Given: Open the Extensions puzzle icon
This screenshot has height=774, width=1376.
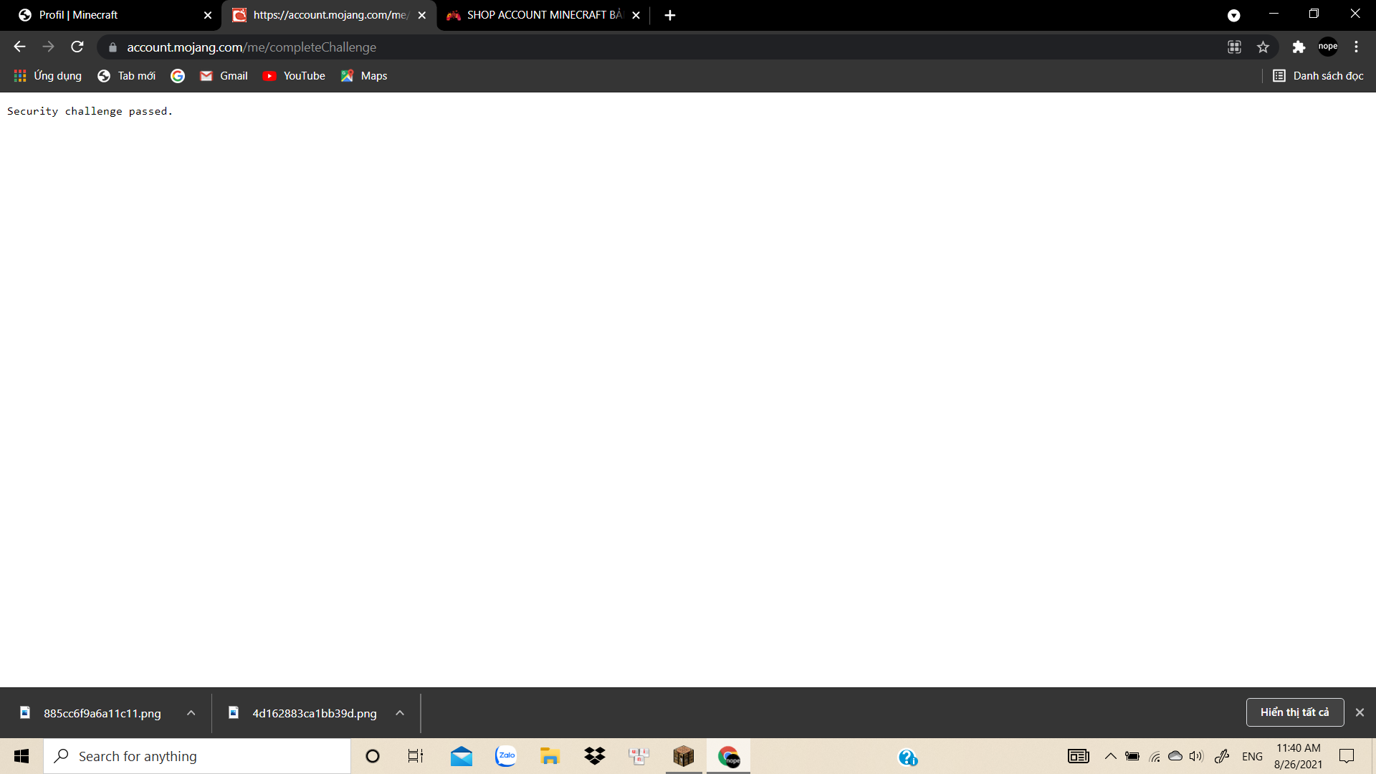Looking at the screenshot, I should point(1299,47).
